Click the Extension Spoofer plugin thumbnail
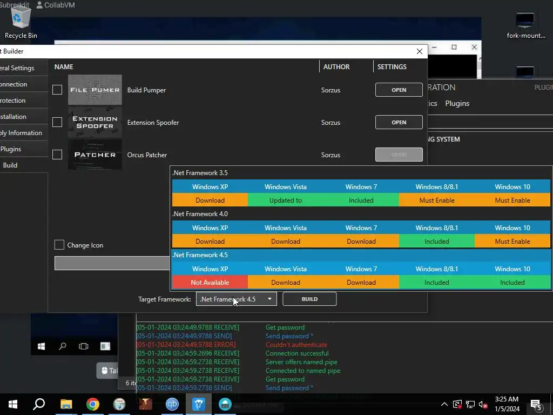 coord(95,122)
